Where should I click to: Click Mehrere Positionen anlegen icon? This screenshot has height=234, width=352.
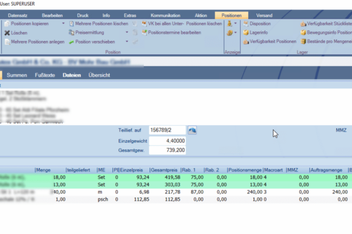pos(6,42)
